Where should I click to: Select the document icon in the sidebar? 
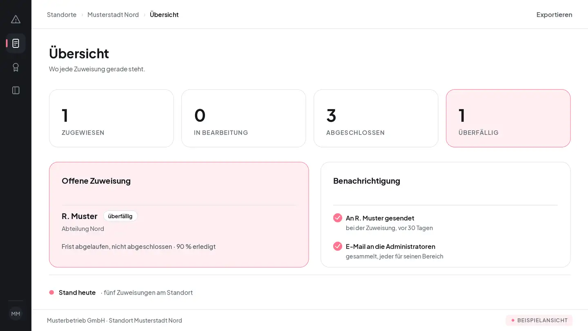coord(16,43)
